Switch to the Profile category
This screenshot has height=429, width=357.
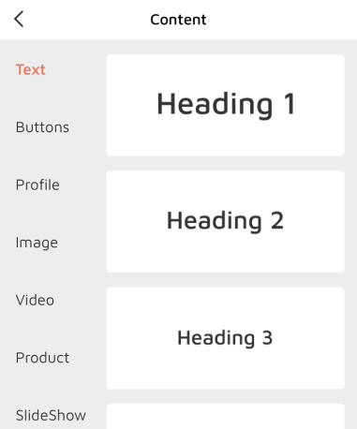pos(37,185)
